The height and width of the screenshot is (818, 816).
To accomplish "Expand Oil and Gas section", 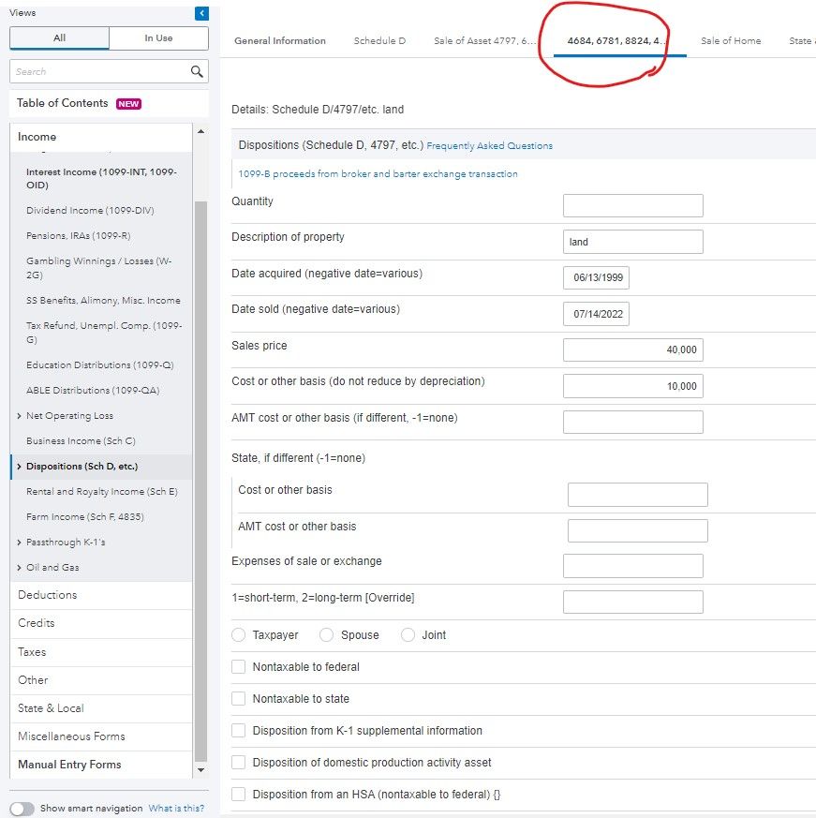I will click(20, 568).
